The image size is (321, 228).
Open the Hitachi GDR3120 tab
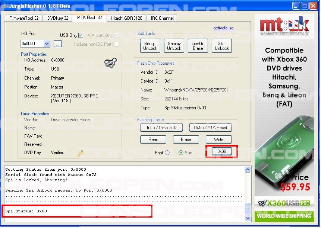pyautogui.click(x=127, y=18)
